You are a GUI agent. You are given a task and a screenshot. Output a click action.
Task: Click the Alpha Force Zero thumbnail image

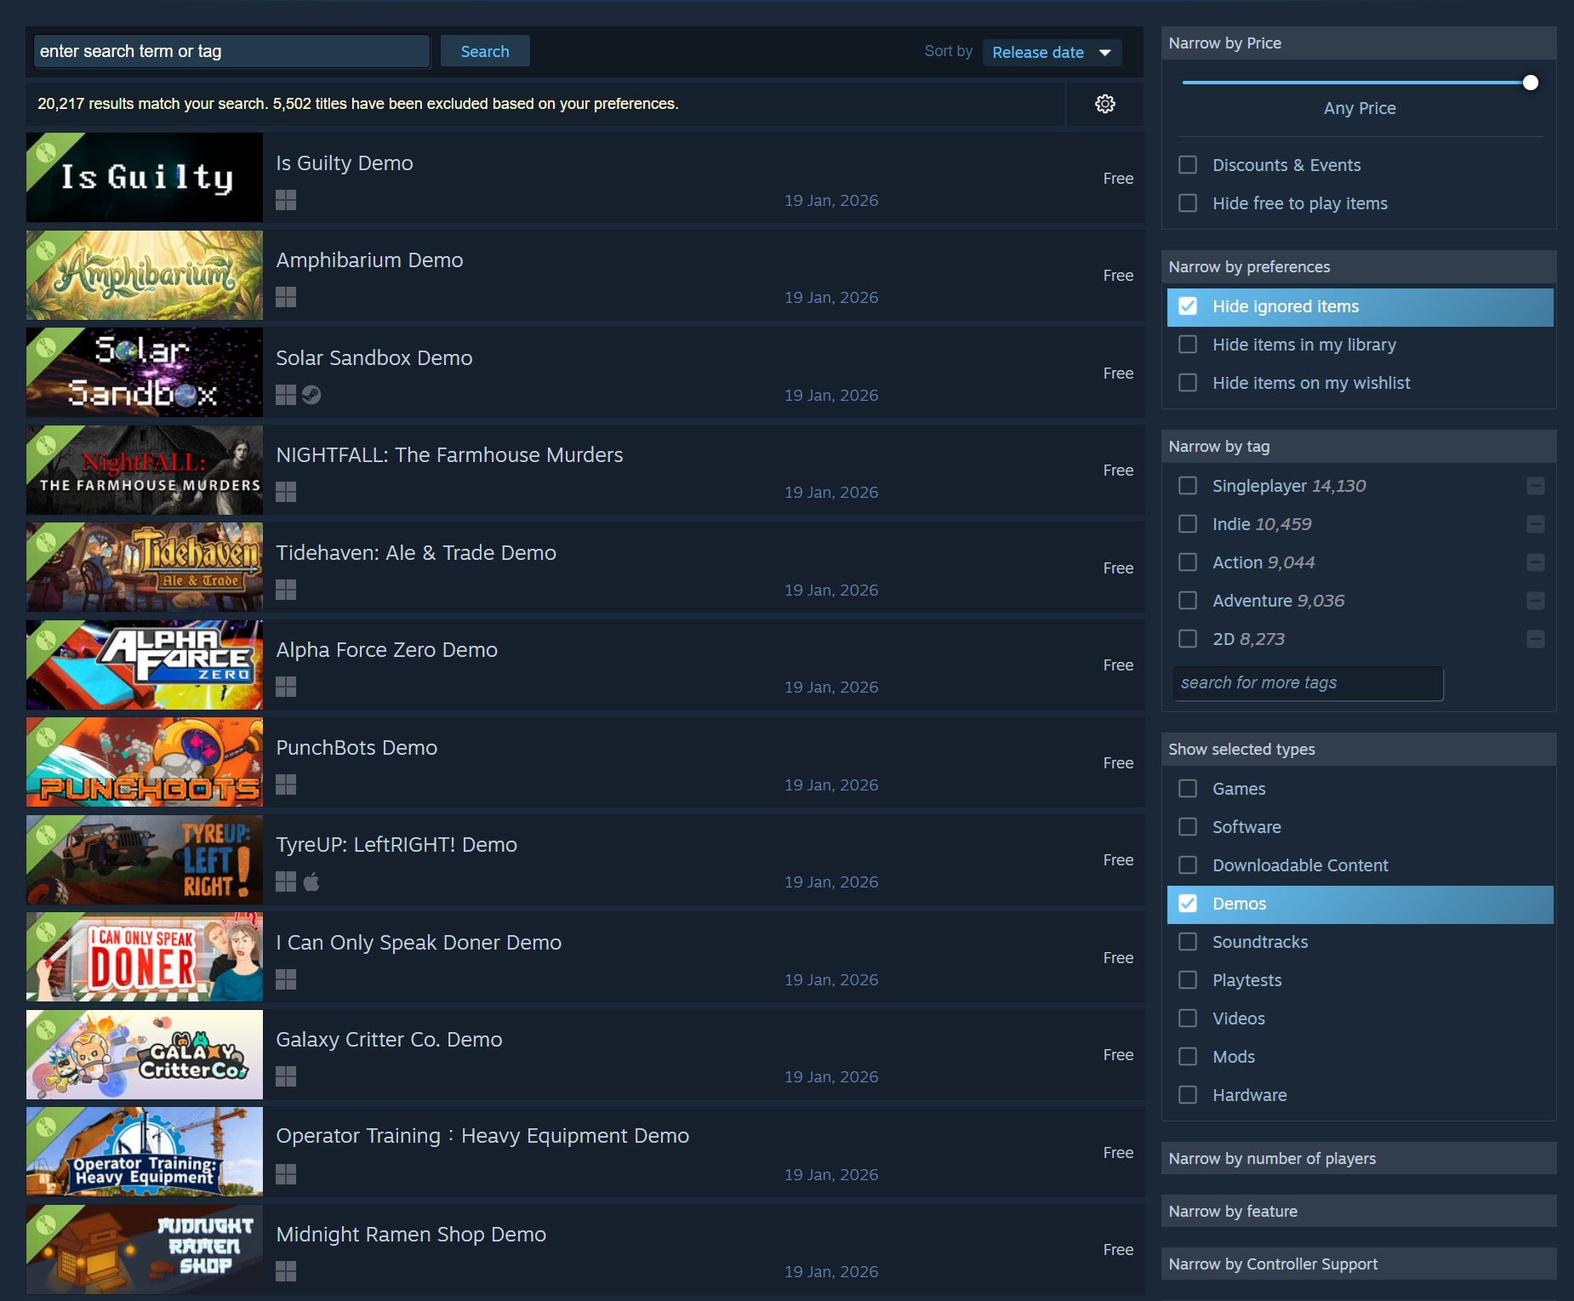[145, 665]
